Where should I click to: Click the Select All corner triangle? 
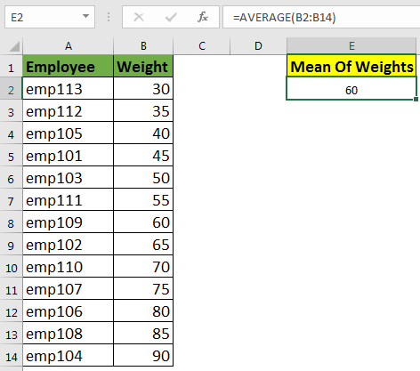[14, 46]
